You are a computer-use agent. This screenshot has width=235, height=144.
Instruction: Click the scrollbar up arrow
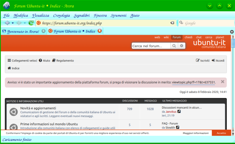233,37
